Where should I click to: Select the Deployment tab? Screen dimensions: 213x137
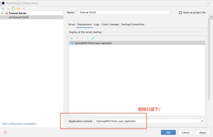click(x=84, y=25)
